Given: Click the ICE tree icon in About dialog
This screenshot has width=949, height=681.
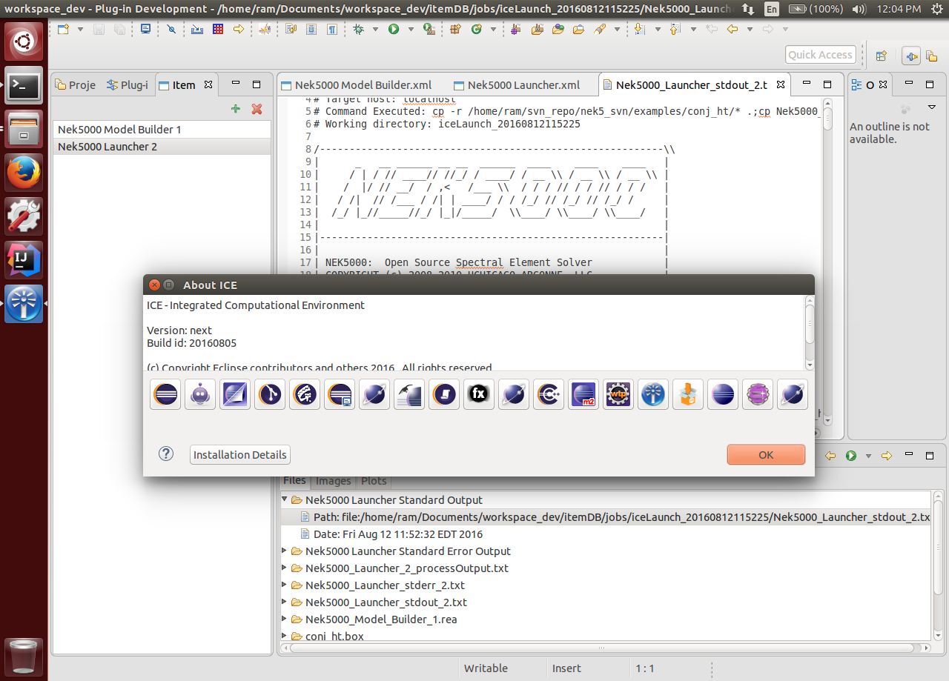Looking at the screenshot, I should pyautogui.click(x=653, y=394).
